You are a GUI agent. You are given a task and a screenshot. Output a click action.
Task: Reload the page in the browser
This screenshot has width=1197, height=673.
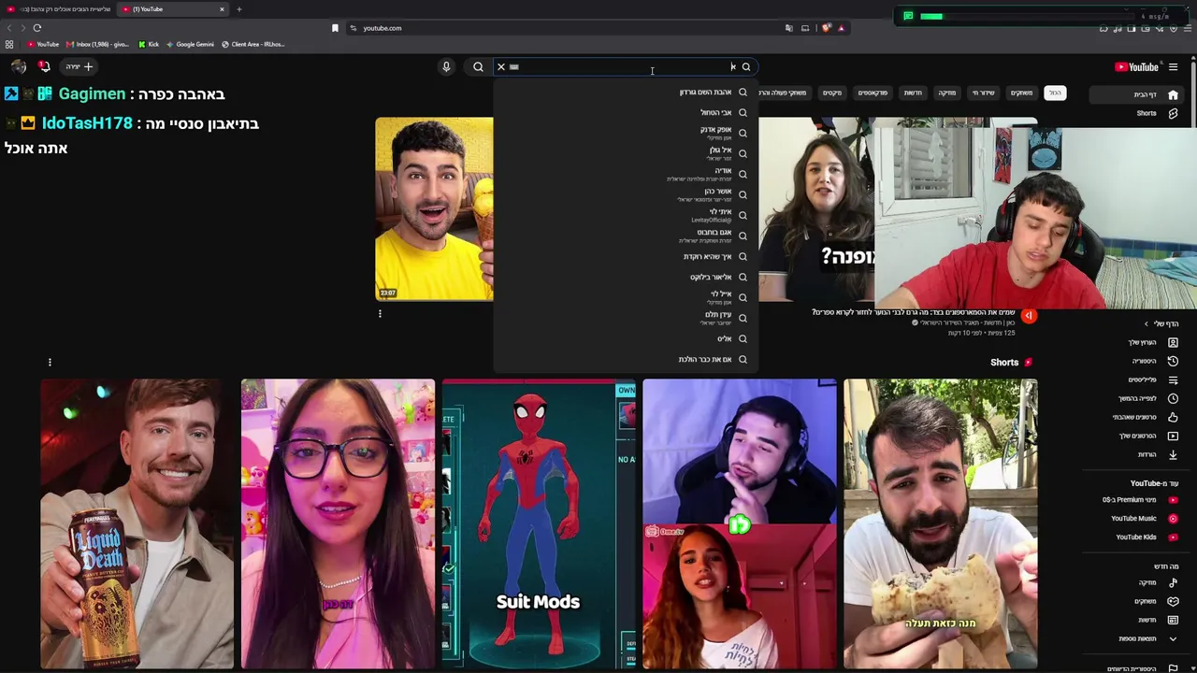point(37,28)
